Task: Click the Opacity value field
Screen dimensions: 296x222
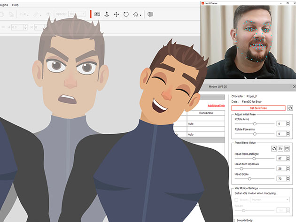Action: (75, 14)
